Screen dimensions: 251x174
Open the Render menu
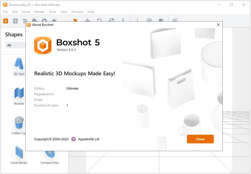pos(39,12)
